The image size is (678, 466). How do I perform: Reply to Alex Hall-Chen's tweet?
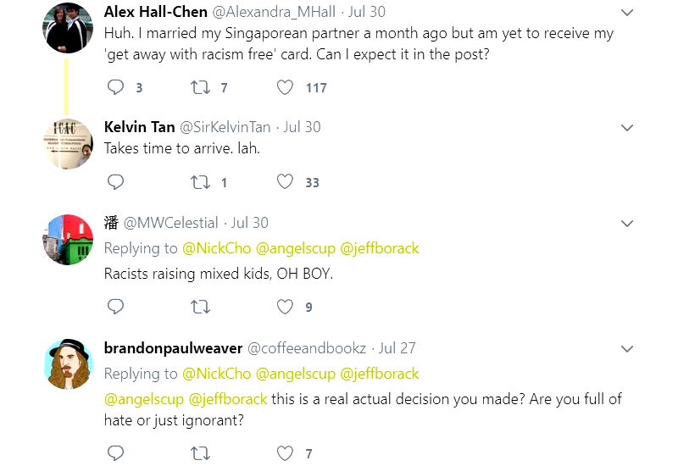click(116, 87)
